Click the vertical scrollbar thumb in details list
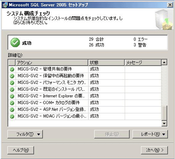 point(164,113)
